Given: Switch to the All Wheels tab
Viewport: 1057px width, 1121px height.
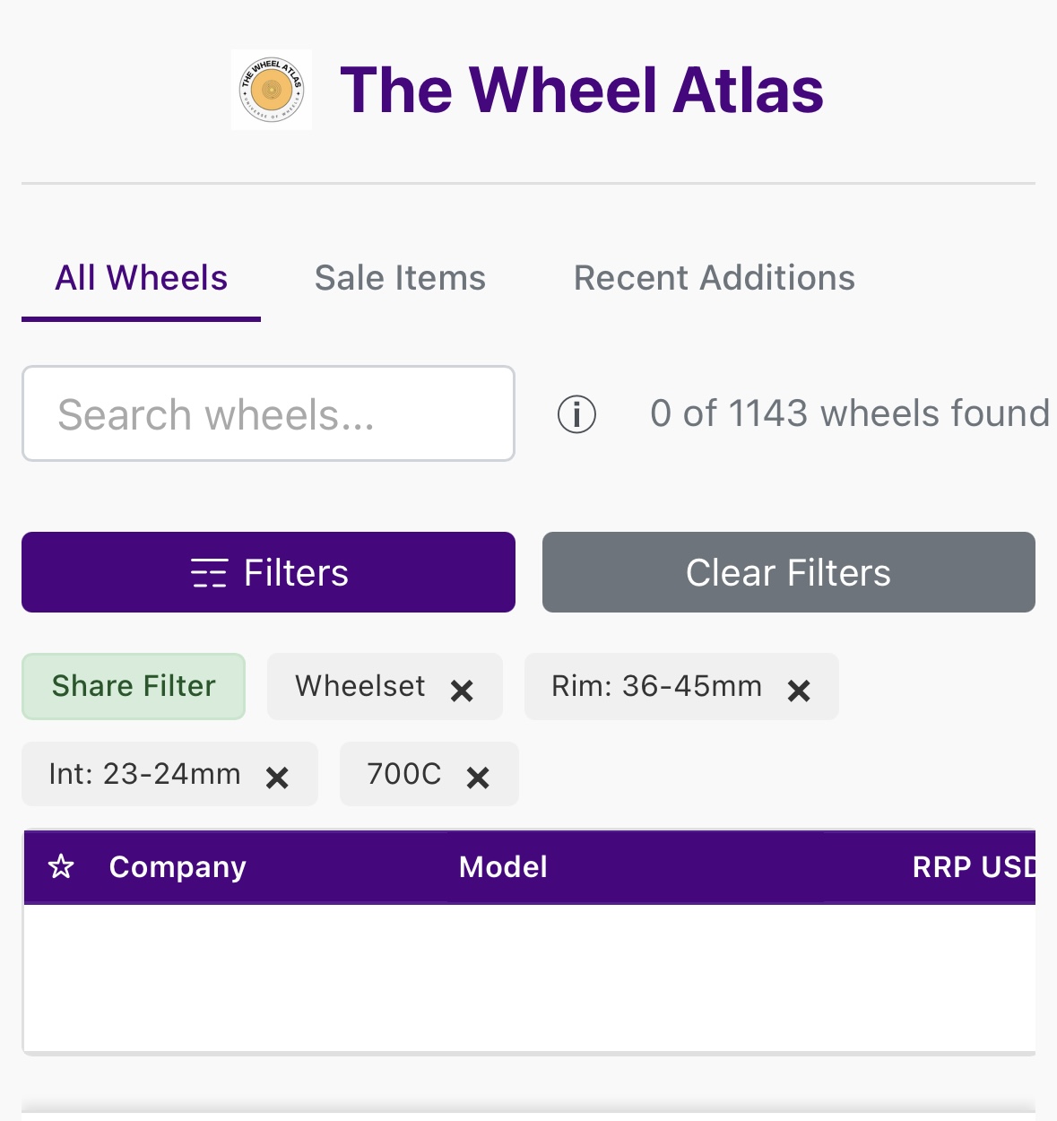Looking at the screenshot, I should (142, 278).
